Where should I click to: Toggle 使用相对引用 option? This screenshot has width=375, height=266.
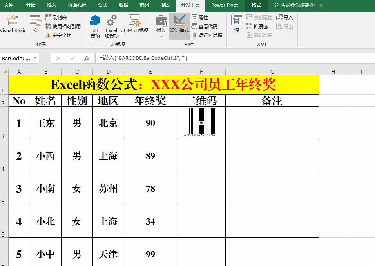pos(63,26)
